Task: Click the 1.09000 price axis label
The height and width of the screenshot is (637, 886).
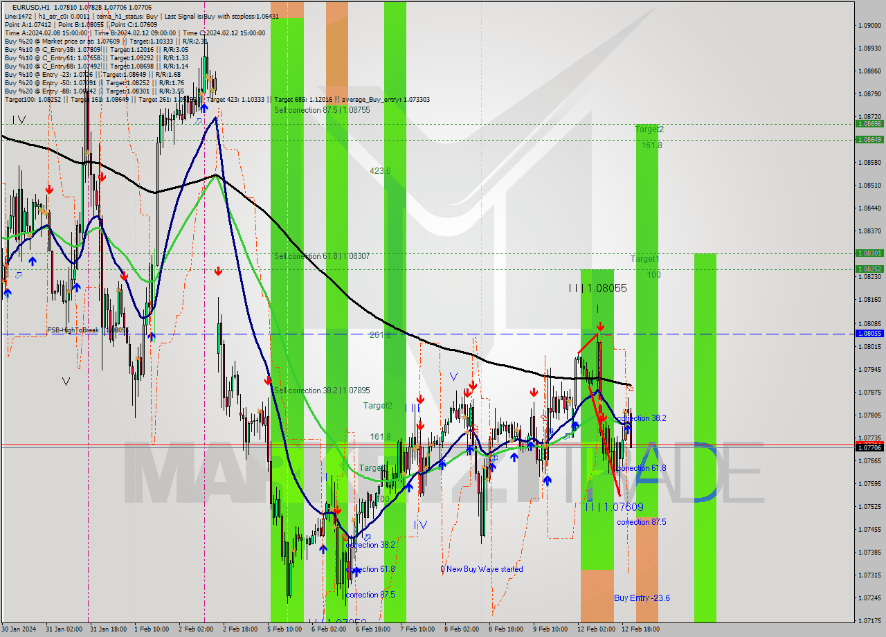Action: click(x=869, y=26)
